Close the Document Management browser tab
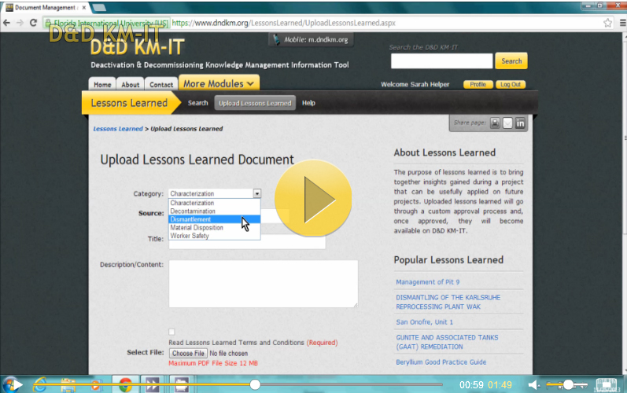Viewport: 627px width, 393px height. tap(84, 7)
